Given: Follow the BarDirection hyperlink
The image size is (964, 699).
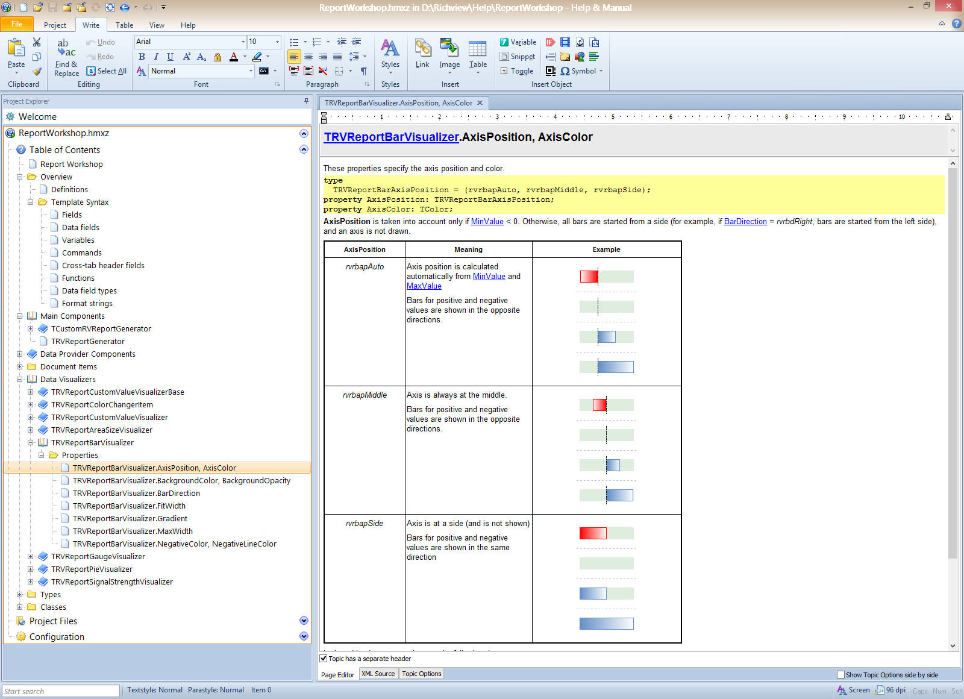Looking at the screenshot, I should pos(745,222).
